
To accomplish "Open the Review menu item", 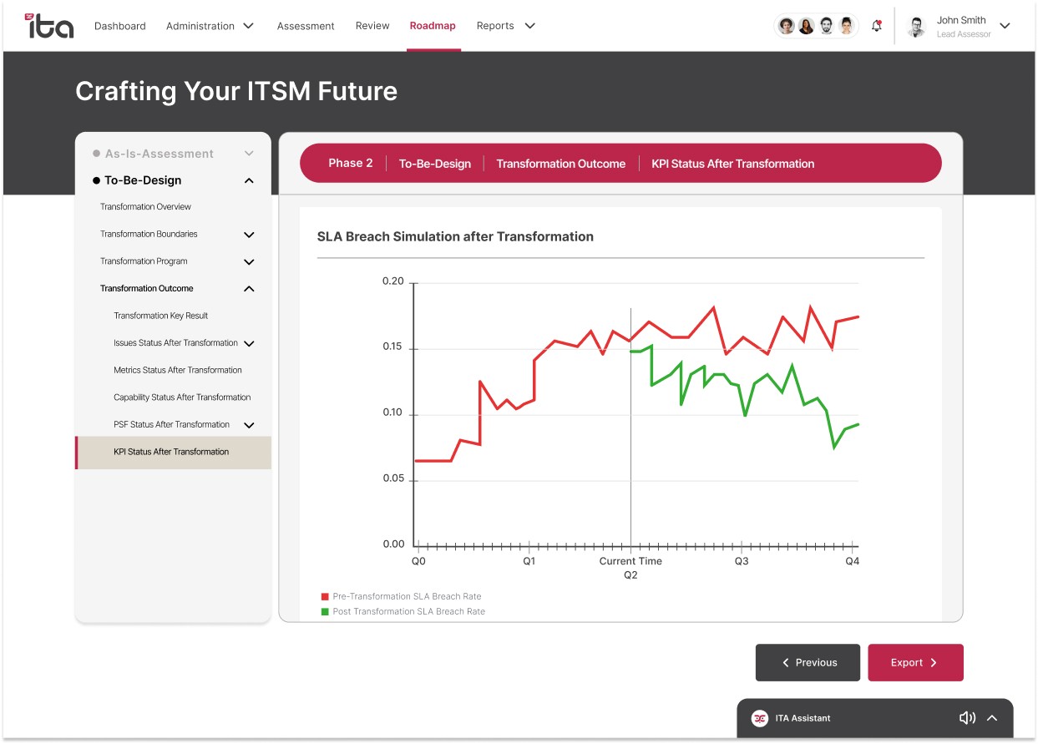I will [372, 26].
